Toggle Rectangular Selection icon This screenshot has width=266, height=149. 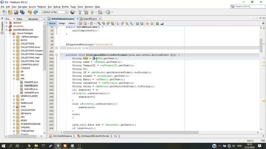pos(117,24)
